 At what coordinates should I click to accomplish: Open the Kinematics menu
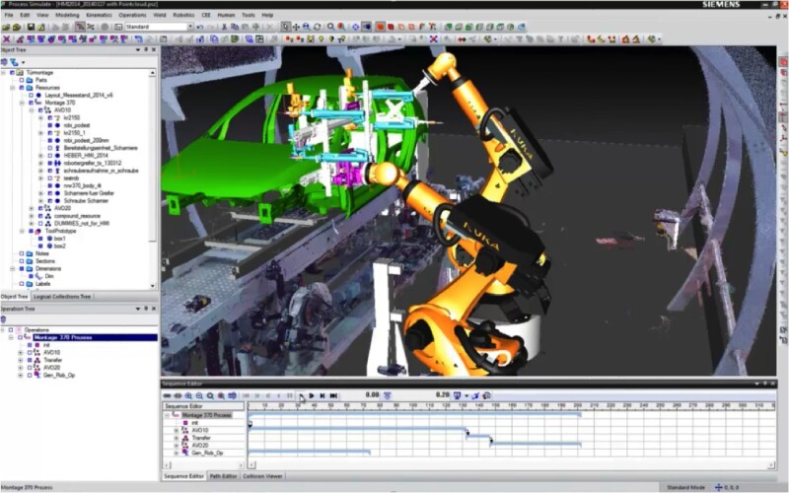tap(100, 15)
